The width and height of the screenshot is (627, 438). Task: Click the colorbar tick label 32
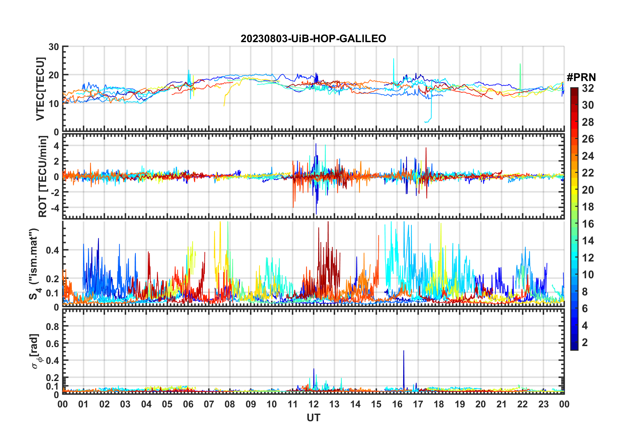pos(588,88)
